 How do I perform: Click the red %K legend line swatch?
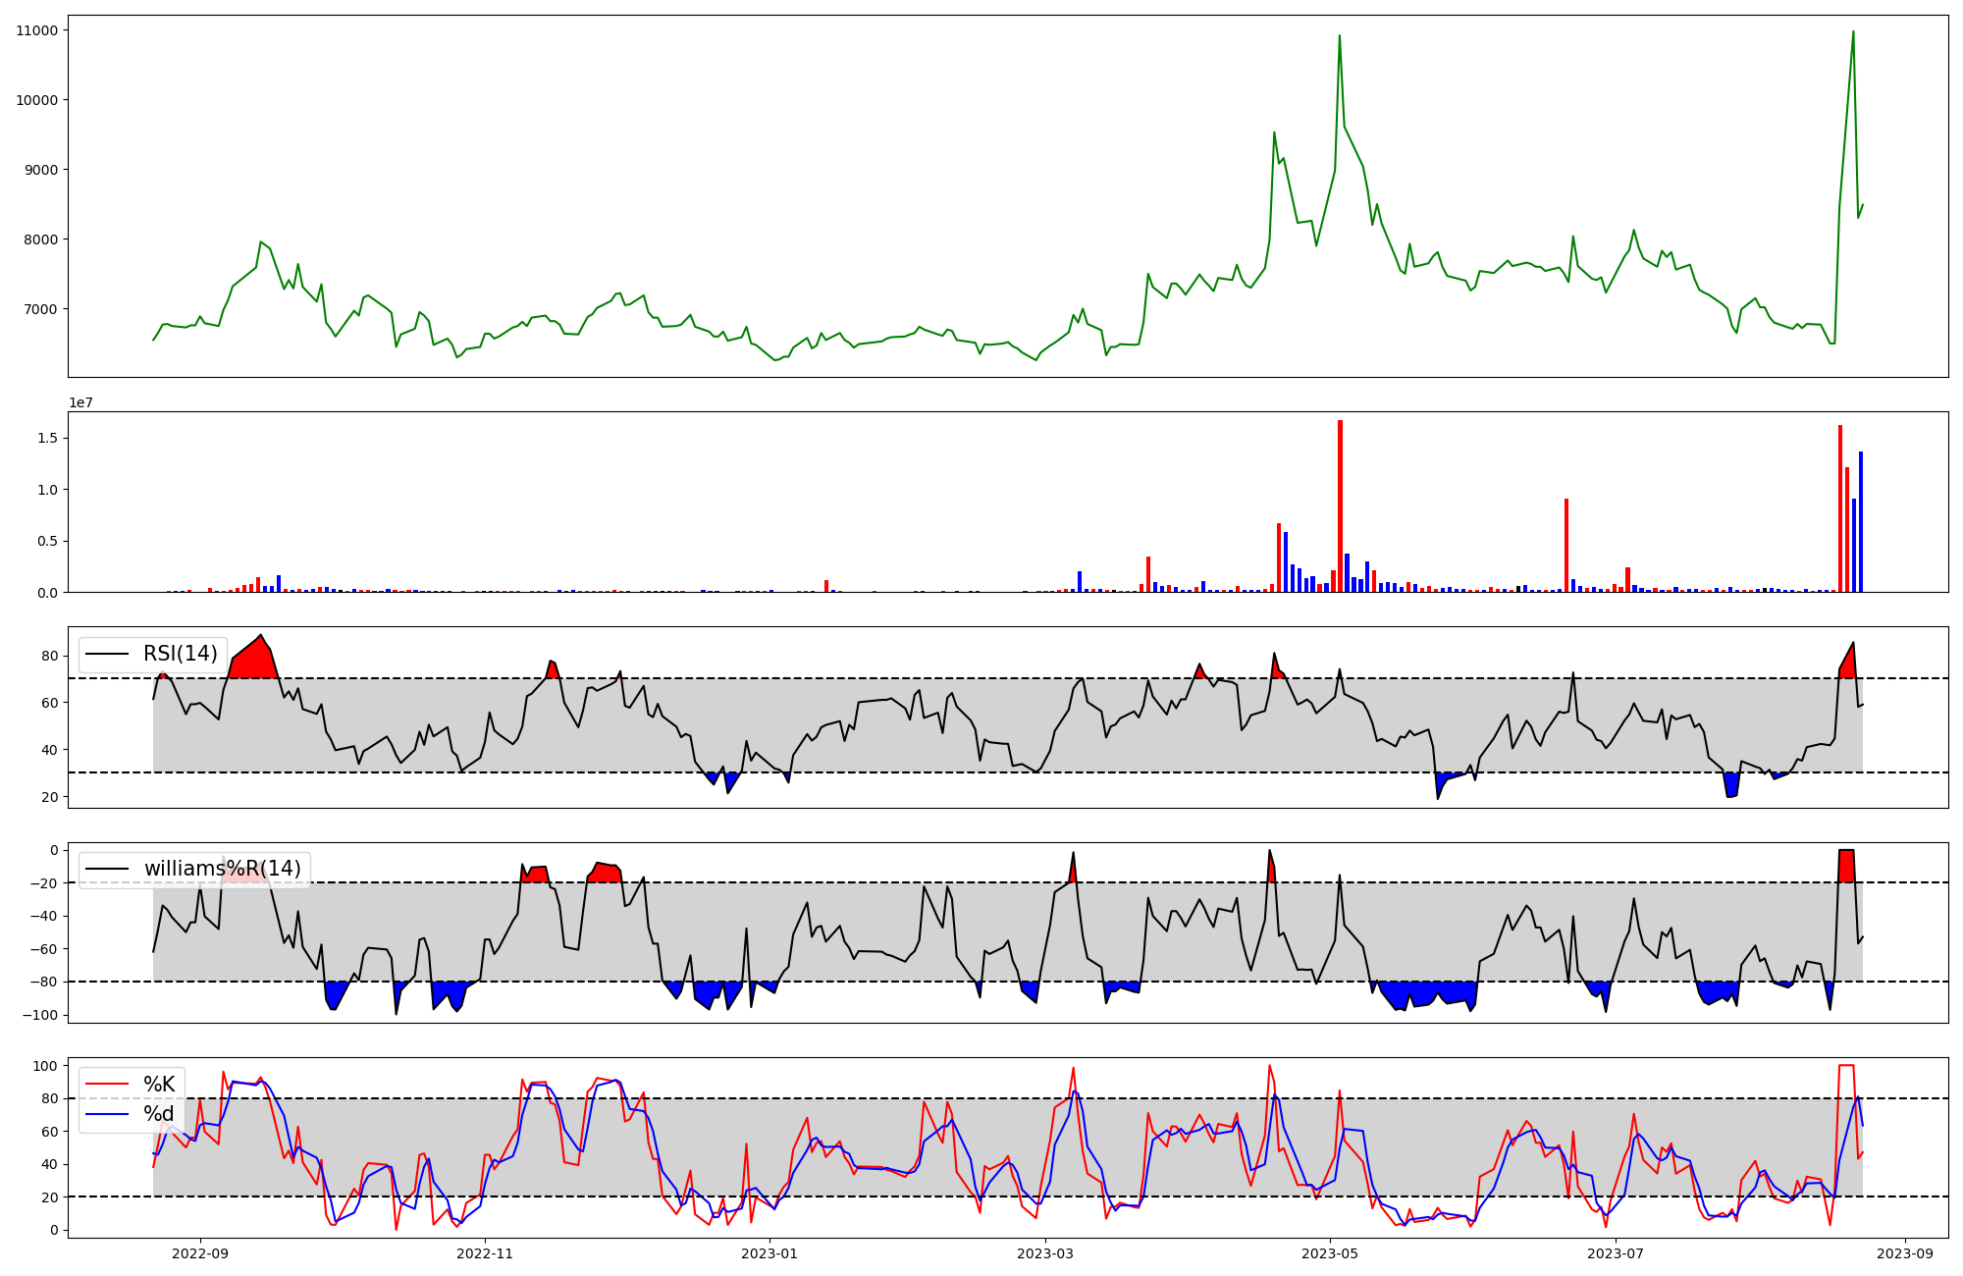tap(108, 1084)
